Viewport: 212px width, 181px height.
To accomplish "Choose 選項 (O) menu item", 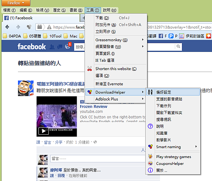I will point(116,76).
